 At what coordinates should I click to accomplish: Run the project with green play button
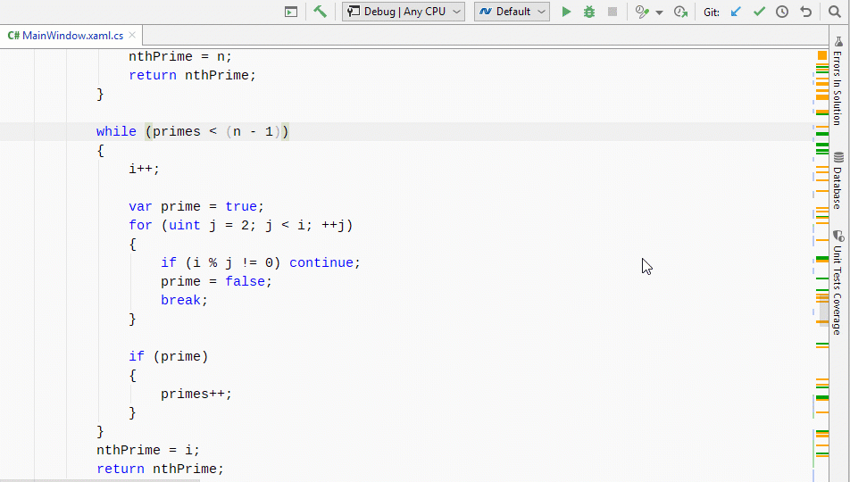[566, 12]
